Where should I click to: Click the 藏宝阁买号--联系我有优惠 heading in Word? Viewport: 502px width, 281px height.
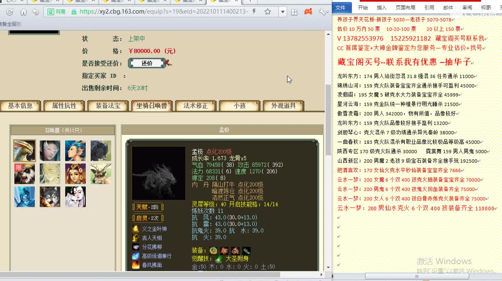tap(404, 62)
